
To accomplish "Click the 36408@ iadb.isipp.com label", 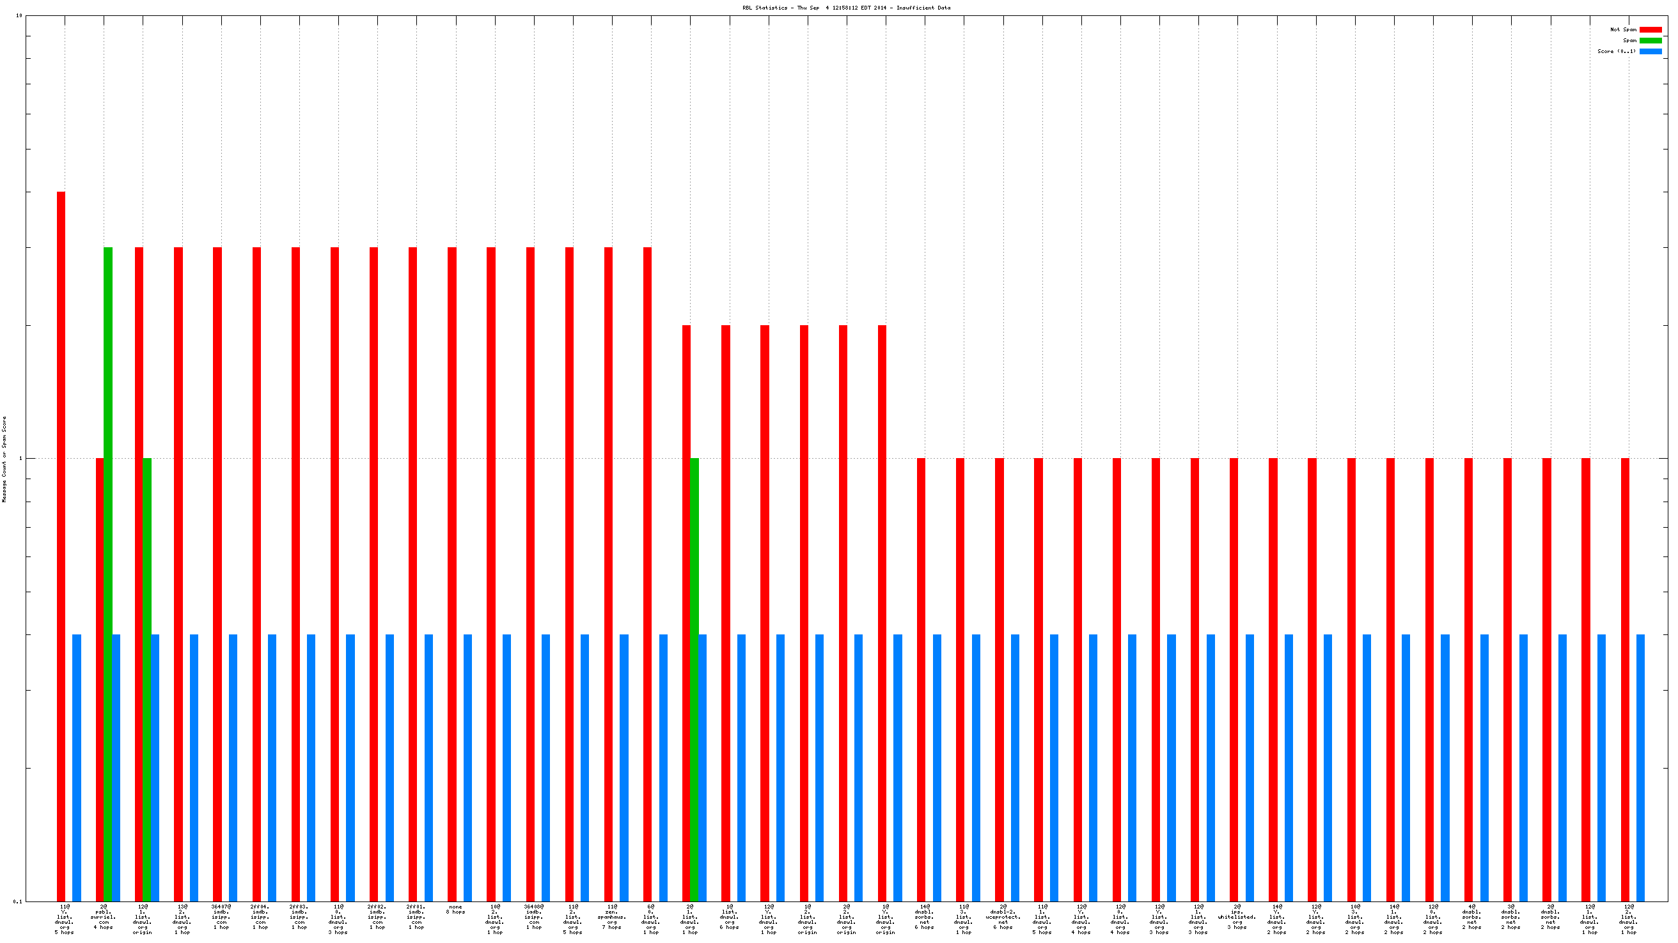I will tap(534, 916).
